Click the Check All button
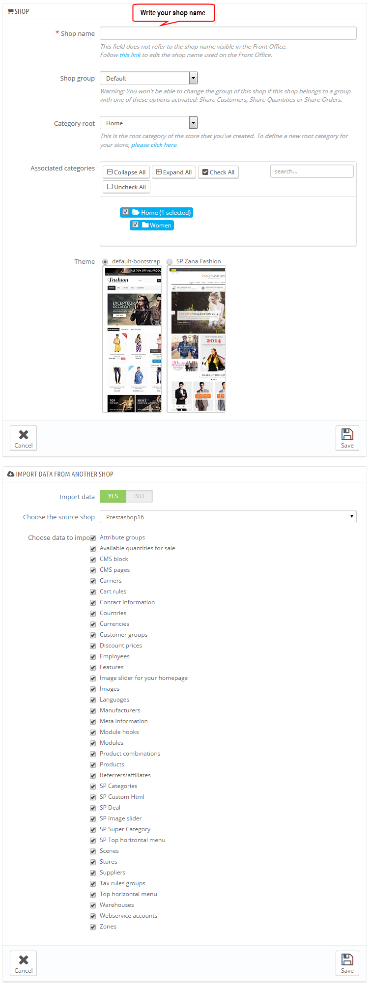 pos(218,172)
